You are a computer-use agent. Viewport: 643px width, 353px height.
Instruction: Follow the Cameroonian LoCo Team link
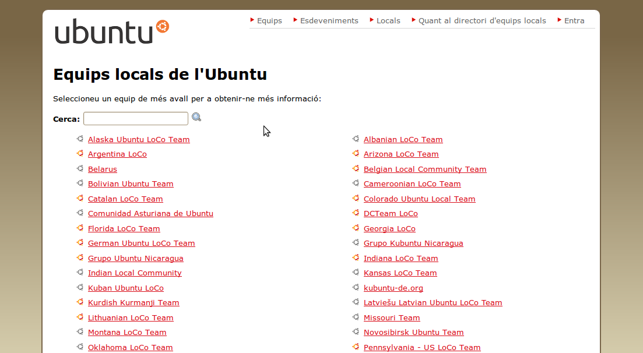[412, 183]
